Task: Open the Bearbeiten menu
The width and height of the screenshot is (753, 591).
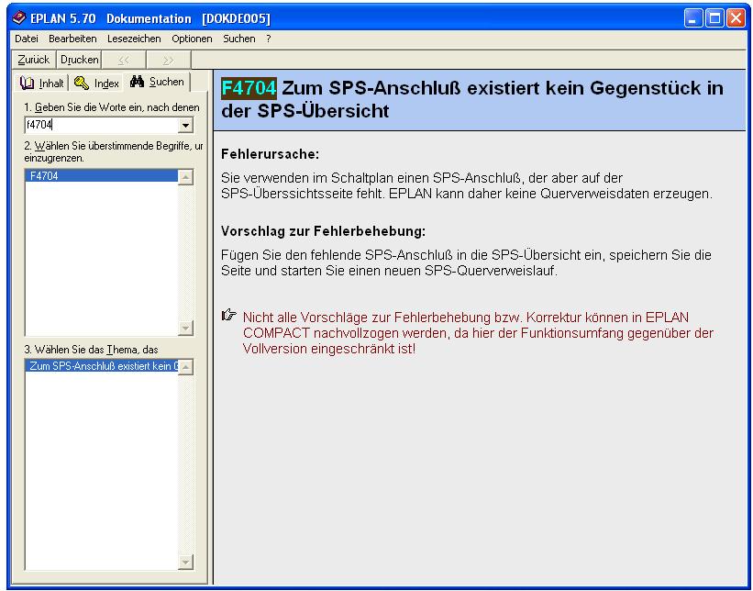Action: [x=72, y=39]
